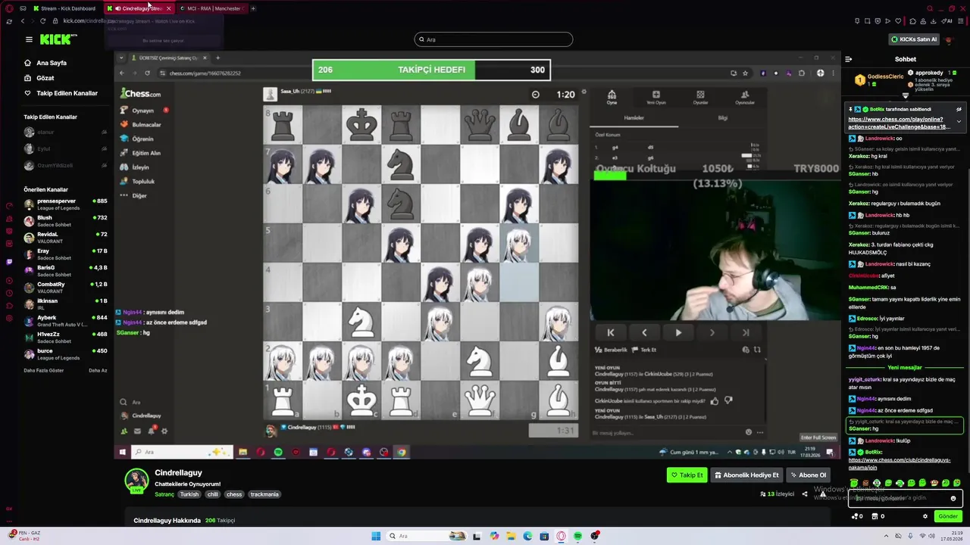Select the Satranç category tag

tap(164, 494)
